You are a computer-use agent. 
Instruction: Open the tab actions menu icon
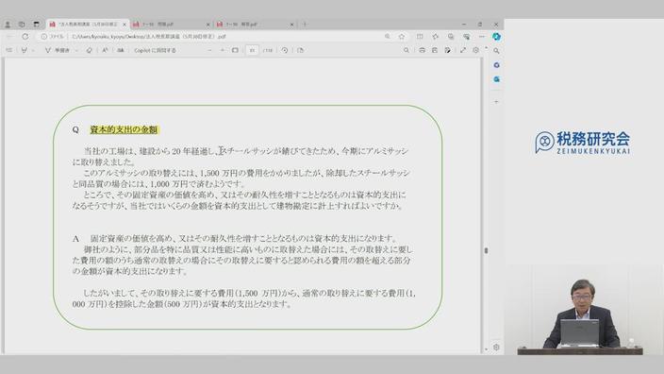37,25
